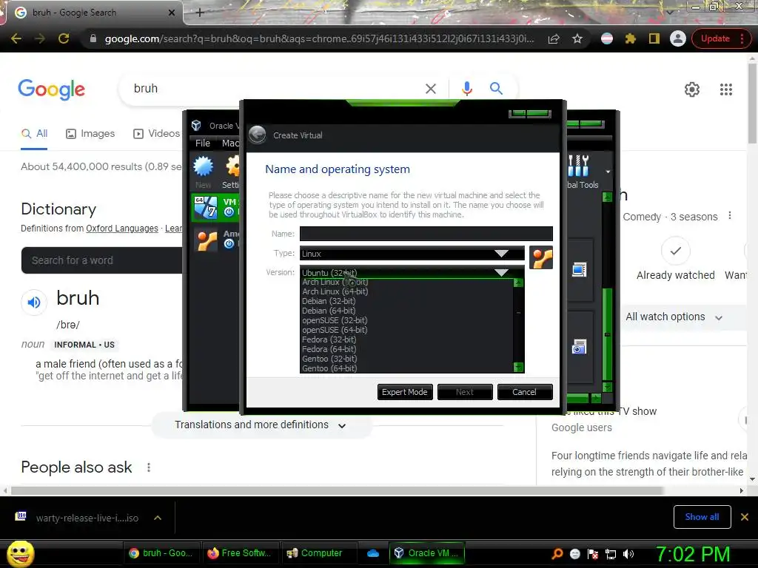Open File menu in VirtualBox
The height and width of the screenshot is (568, 758).
(203, 143)
